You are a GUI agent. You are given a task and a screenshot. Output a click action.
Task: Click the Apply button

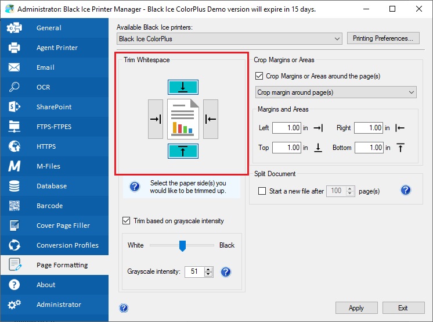[356, 308]
